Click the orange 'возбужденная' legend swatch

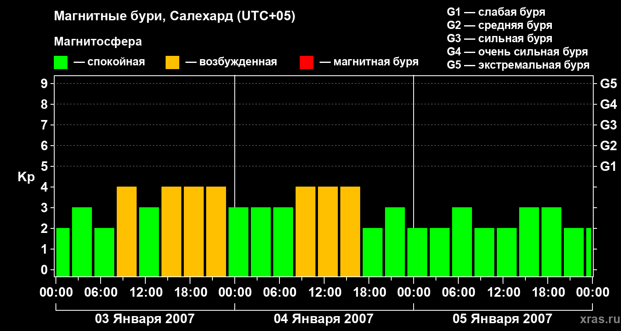173,62
